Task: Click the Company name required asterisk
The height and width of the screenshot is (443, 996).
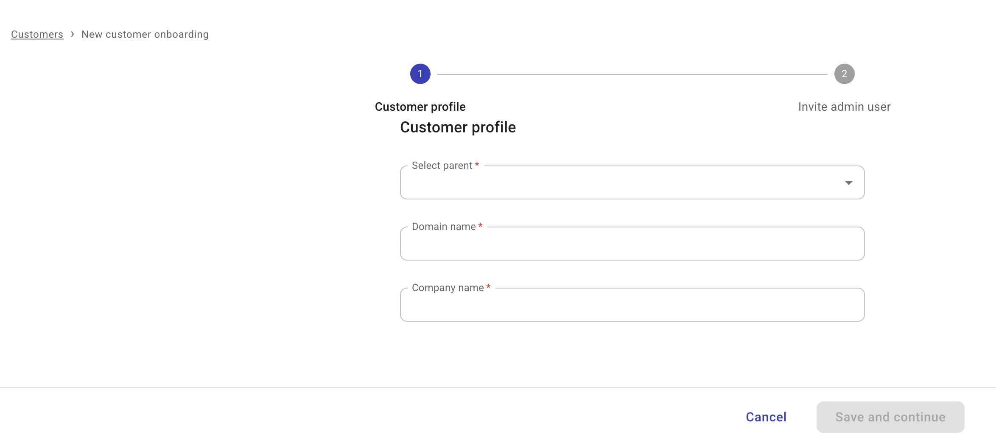Action: click(x=488, y=287)
